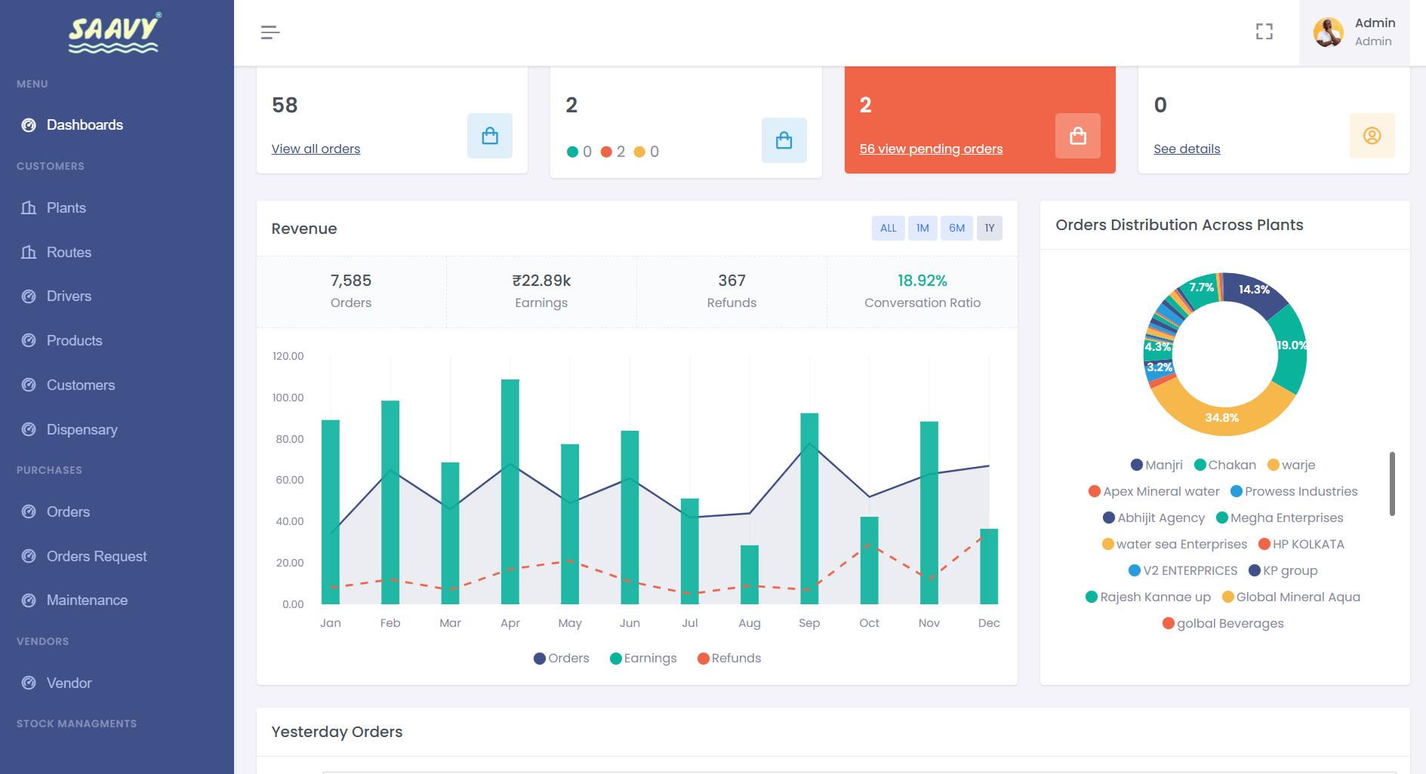Select the 6M revenue time range
The height and width of the screenshot is (774, 1426).
(x=956, y=228)
